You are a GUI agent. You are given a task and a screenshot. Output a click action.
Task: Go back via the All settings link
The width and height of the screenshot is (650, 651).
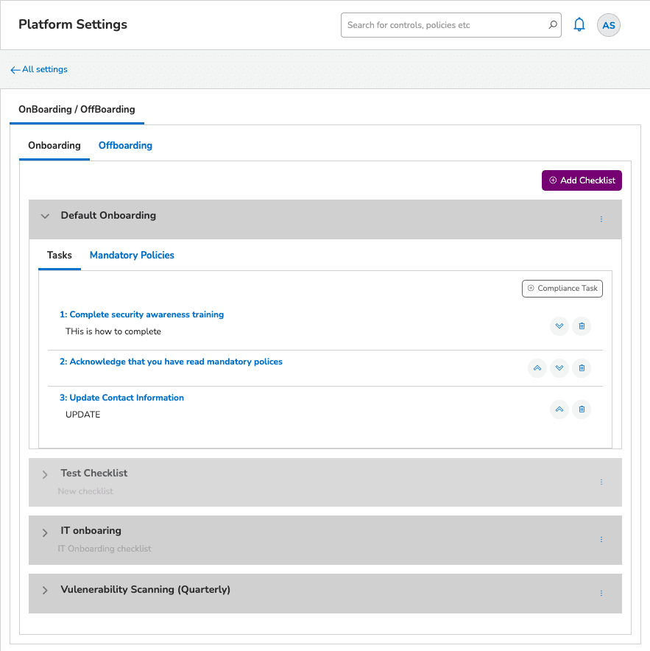click(x=38, y=69)
